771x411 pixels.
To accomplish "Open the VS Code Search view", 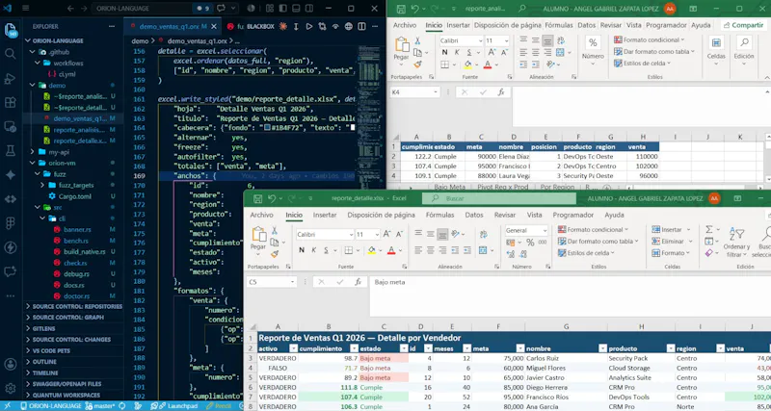I will point(10,54).
